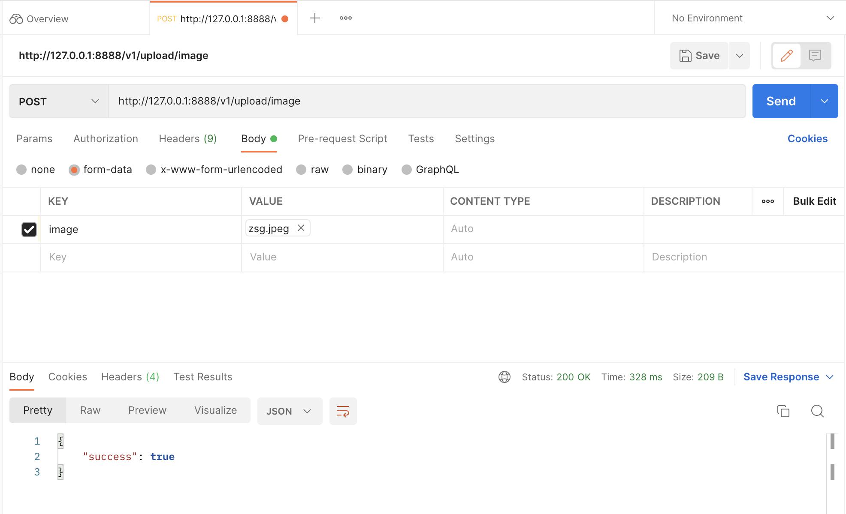This screenshot has width=846, height=514.
Task: Open column options three-dots in table header
Action: point(767,201)
